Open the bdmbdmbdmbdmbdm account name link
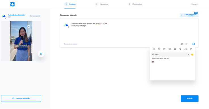Image resolution: width=209 pixels, height=109 pixels. 17,15
